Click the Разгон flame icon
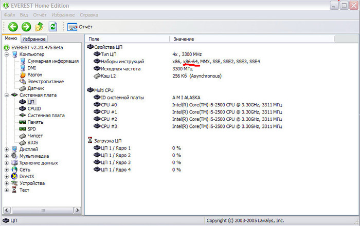 23,74
